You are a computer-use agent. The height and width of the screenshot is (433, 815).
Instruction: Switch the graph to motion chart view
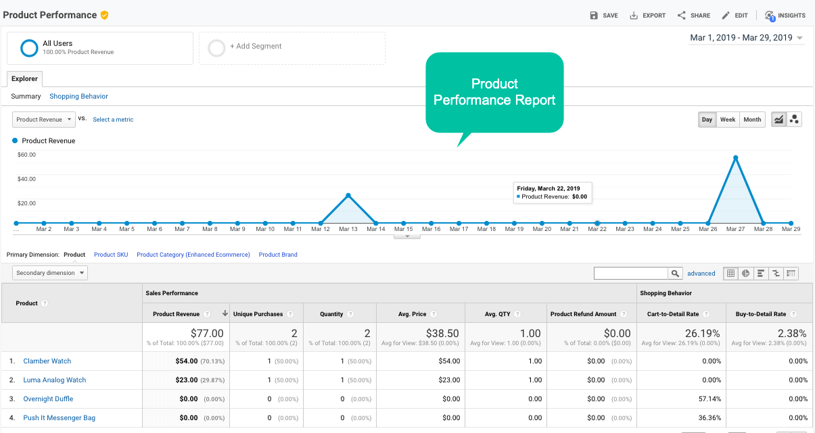pyautogui.click(x=795, y=119)
